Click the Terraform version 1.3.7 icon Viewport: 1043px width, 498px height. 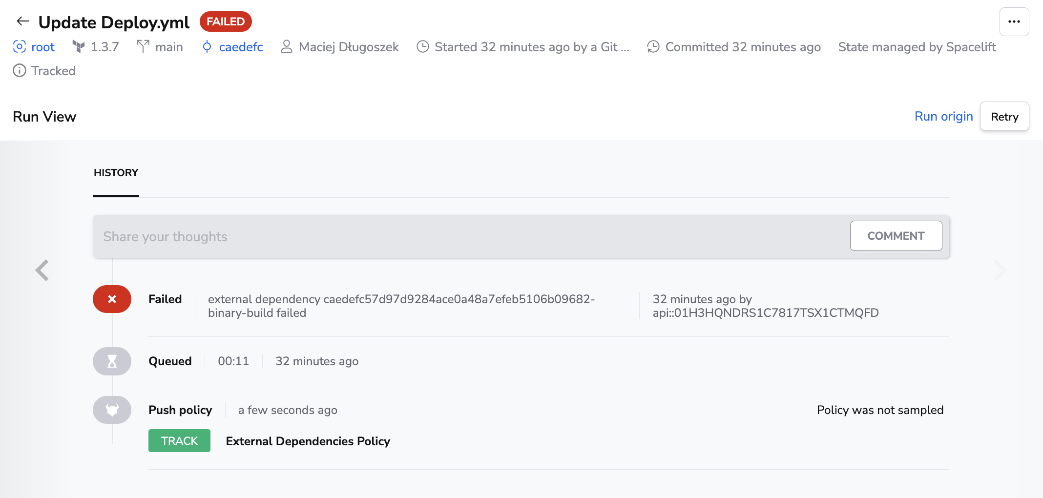coord(79,47)
